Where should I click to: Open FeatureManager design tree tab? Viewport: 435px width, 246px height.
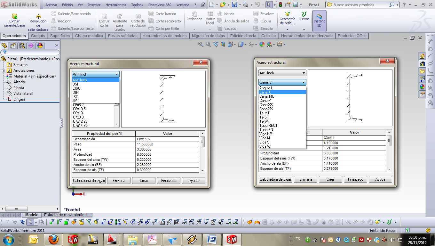pos(4,45)
